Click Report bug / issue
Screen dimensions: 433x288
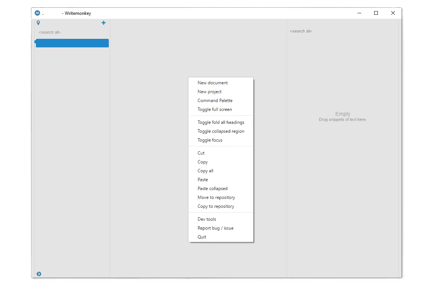(x=221, y=228)
